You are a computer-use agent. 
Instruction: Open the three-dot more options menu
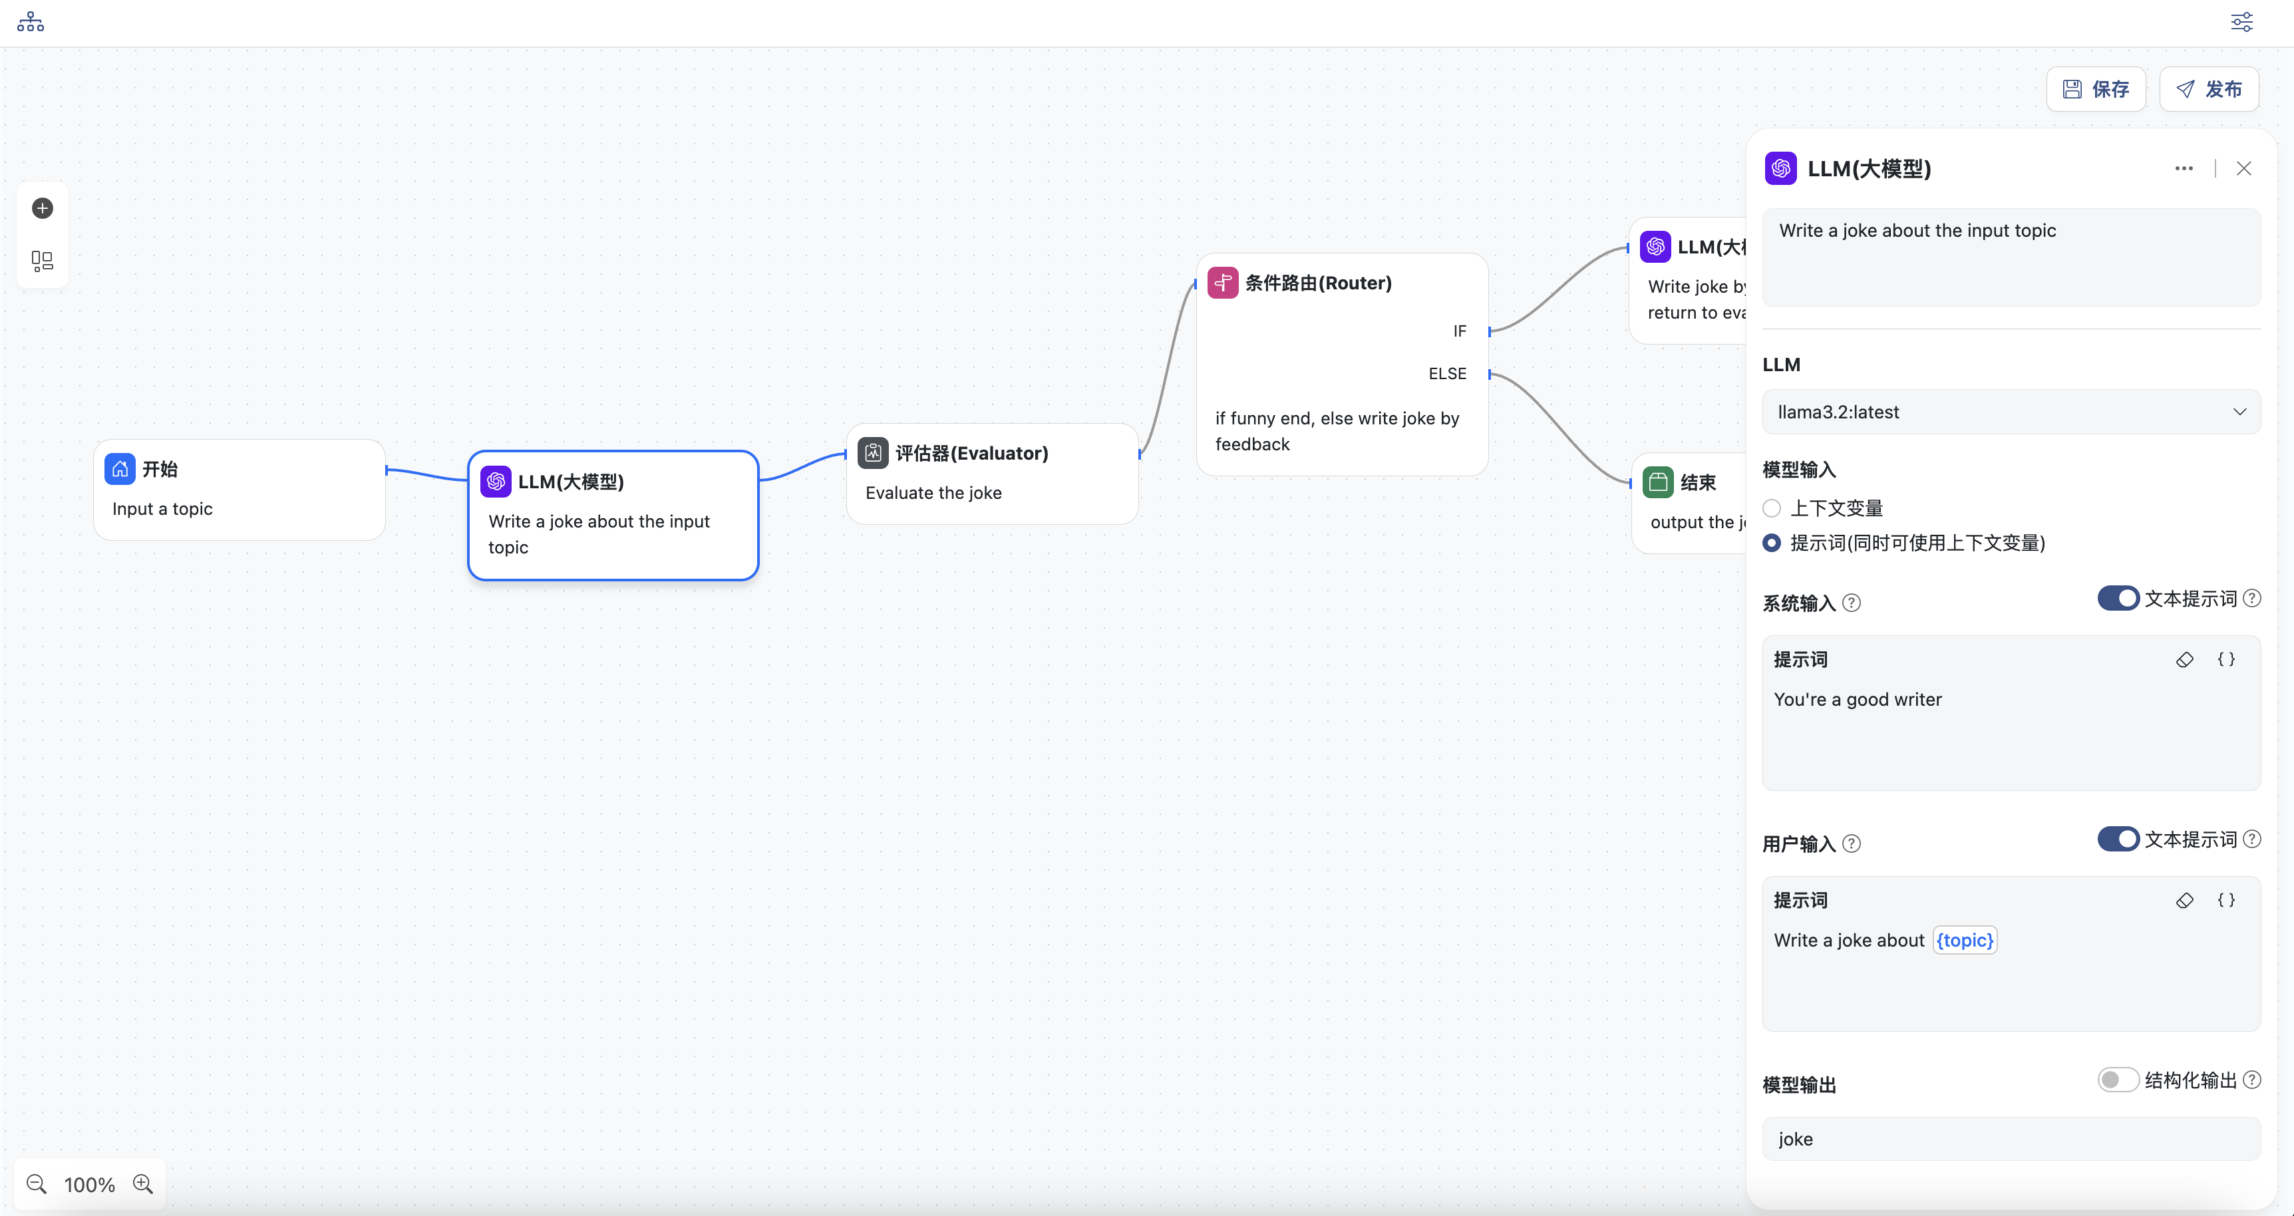pyautogui.click(x=2183, y=168)
